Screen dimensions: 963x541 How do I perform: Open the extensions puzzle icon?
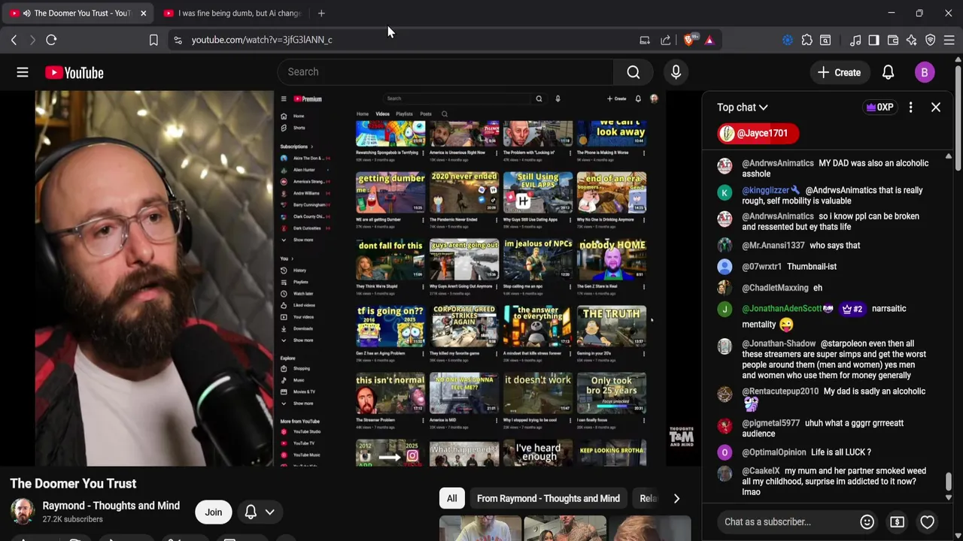pyautogui.click(x=807, y=40)
